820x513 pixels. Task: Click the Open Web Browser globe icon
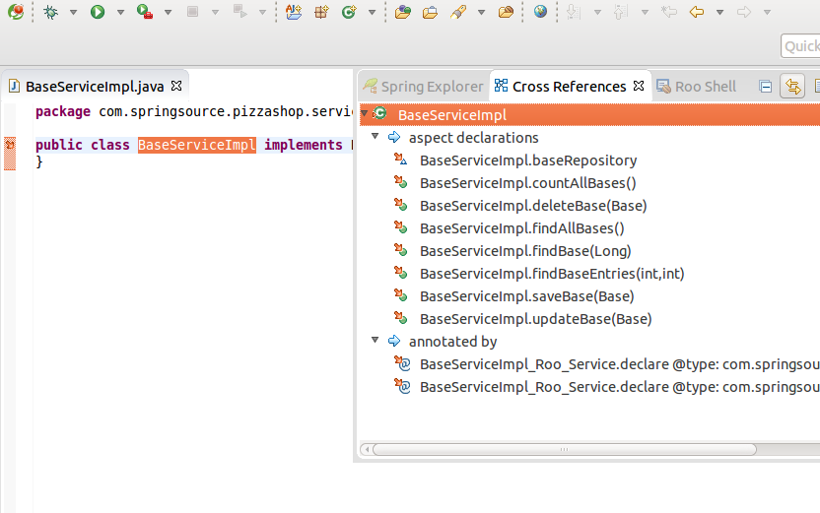tap(540, 12)
